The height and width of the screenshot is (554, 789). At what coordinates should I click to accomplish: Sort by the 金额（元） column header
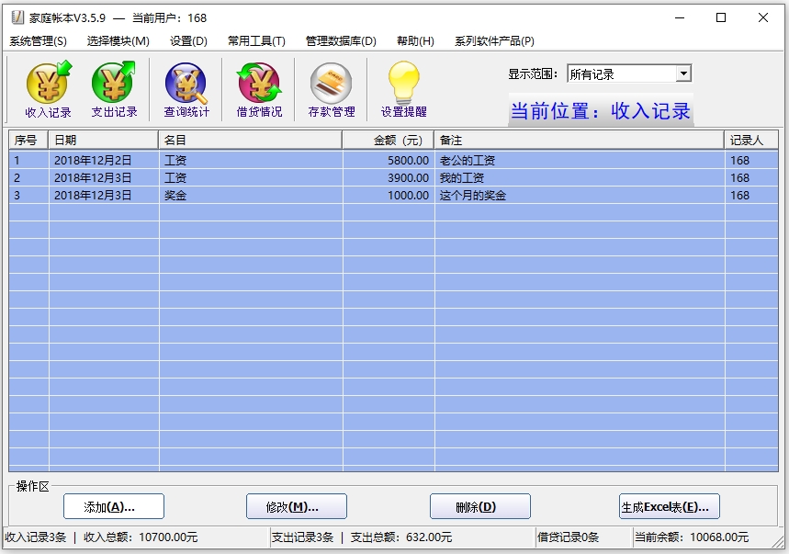pyautogui.click(x=388, y=140)
